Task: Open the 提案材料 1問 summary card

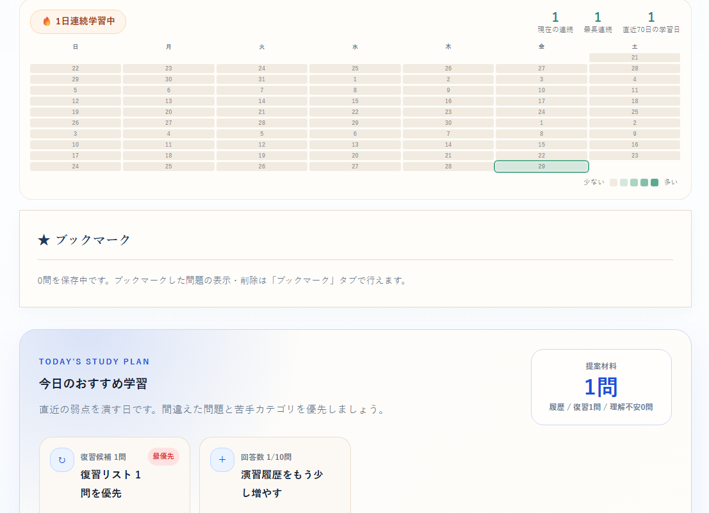Action: (x=601, y=387)
